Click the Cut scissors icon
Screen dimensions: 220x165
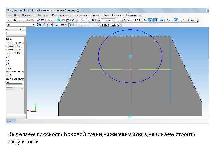point(24,20)
